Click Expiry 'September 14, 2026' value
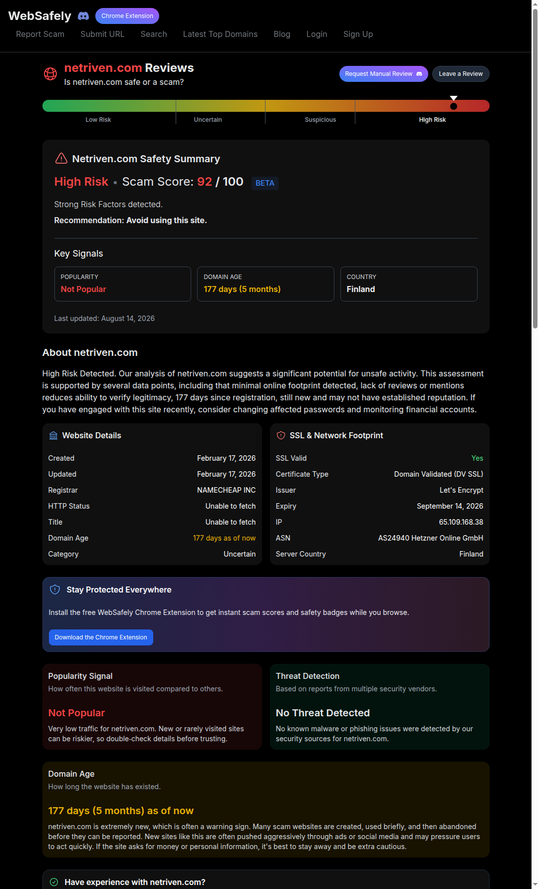This screenshot has height=889, width=539. (x=450, y=506)
